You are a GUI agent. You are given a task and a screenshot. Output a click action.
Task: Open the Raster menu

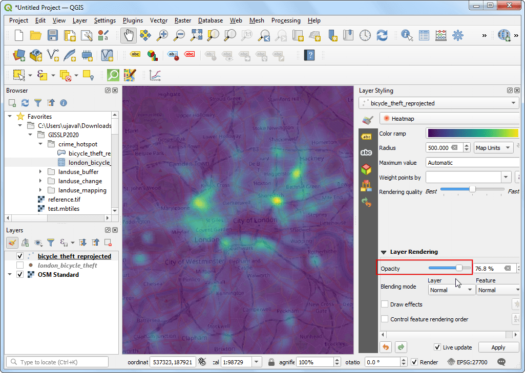click(x=182, y=20)
